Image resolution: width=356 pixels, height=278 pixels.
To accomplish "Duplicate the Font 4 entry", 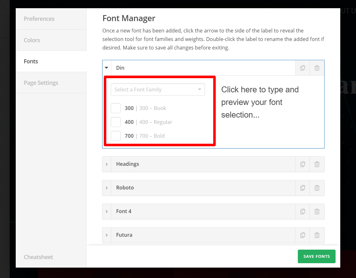I will pyautogui.click(x=303, y=211).
